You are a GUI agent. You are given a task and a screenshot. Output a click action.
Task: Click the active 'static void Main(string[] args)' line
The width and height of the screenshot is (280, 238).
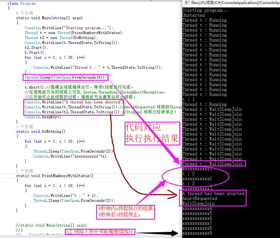point(49,18)
